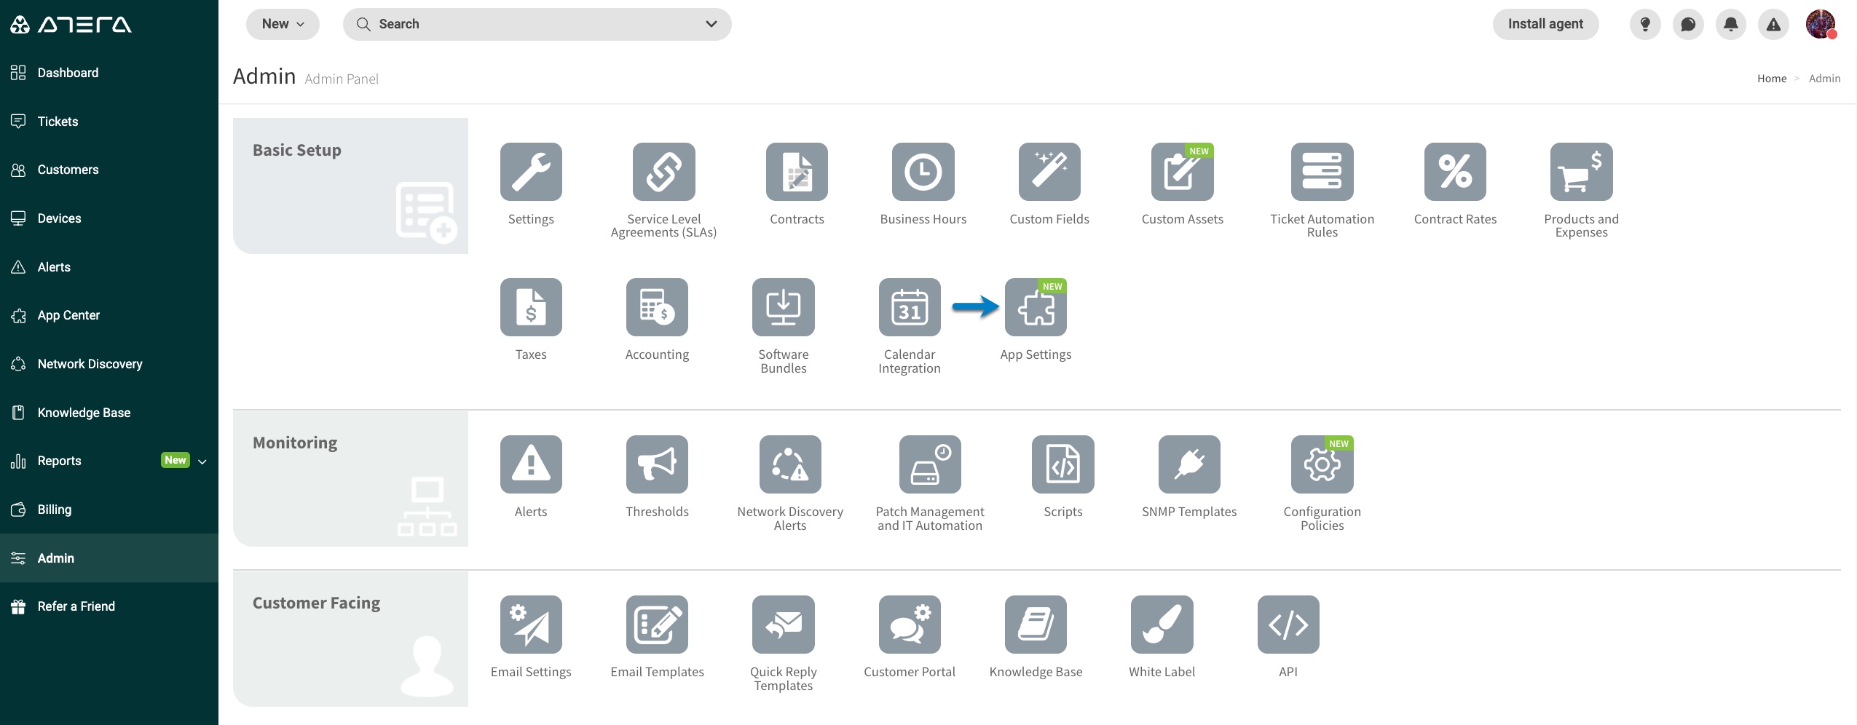Open Network Discovery in sidebar

click(90, 364)
